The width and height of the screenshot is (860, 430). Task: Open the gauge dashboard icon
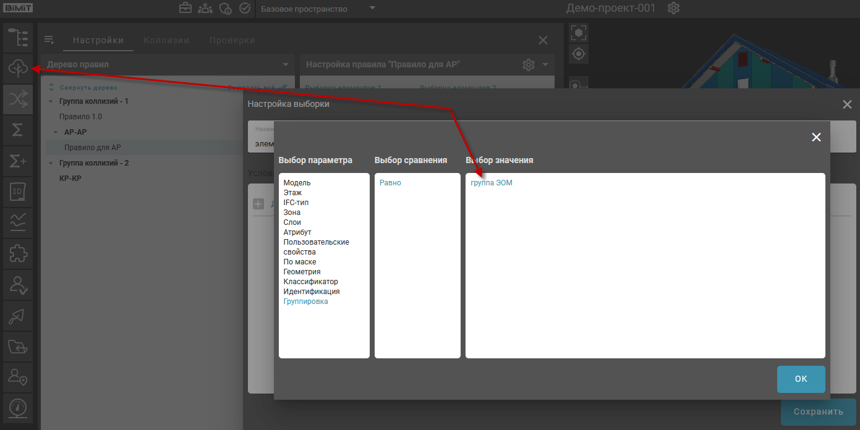pyautogui.click(x=18, y=408)
